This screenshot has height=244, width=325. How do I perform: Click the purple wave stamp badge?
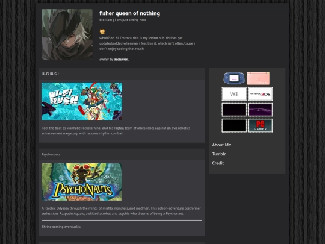[x=260, y=110]
